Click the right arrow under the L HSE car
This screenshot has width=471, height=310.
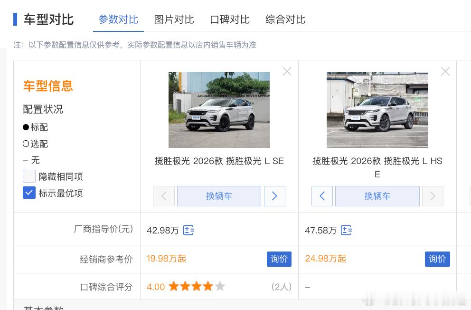click(x=433, y=196)
